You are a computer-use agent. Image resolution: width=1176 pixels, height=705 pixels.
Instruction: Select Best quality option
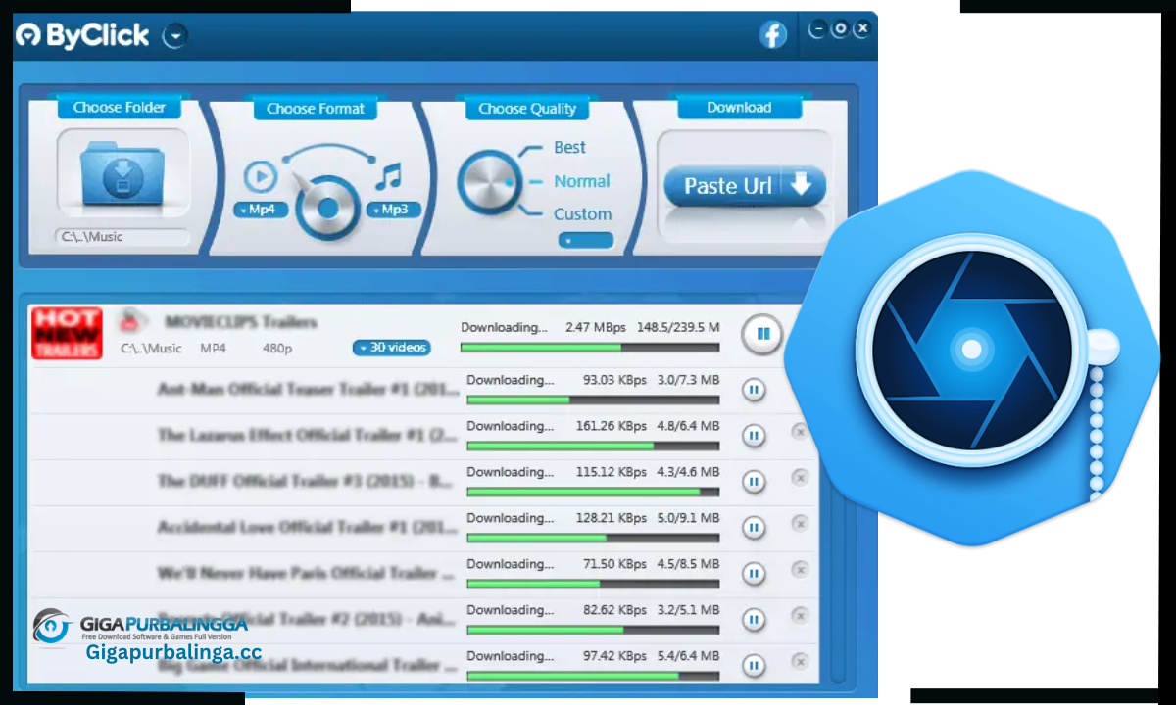569,148
